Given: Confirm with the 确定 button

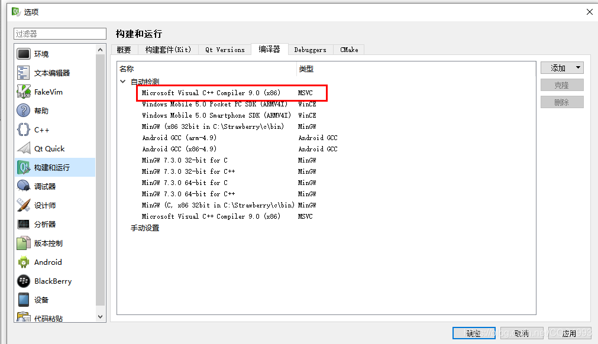Looking at the screenshot, I should click(x=474, y=333).
